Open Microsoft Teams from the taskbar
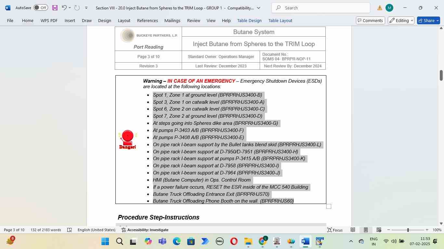Viewport: 444px width, 249px height. [x=162, y=242]
